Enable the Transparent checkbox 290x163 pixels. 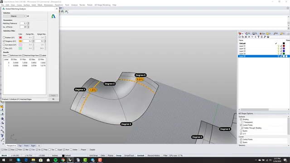242,122
